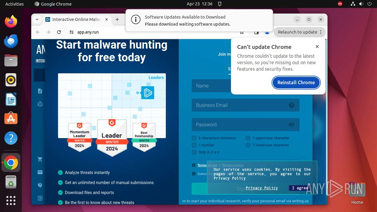Go back in Chrome navigation
The width and height of the screenshot is (377, 212).
click(38, 32)
